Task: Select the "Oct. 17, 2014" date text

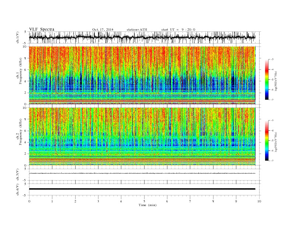Action: pyautogui.click(x=103, y=30)
